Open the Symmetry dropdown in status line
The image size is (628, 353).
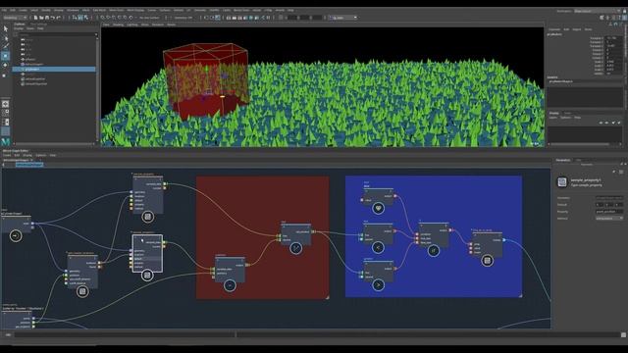pos(184,18)
